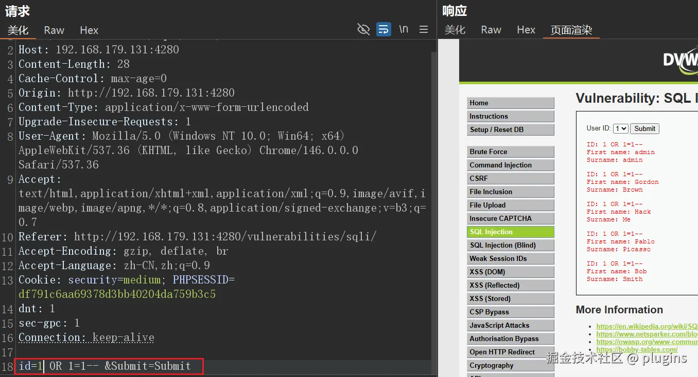The image size is (698, 377).
Task: Click the Content-Type header line
Action: (164, 107)
